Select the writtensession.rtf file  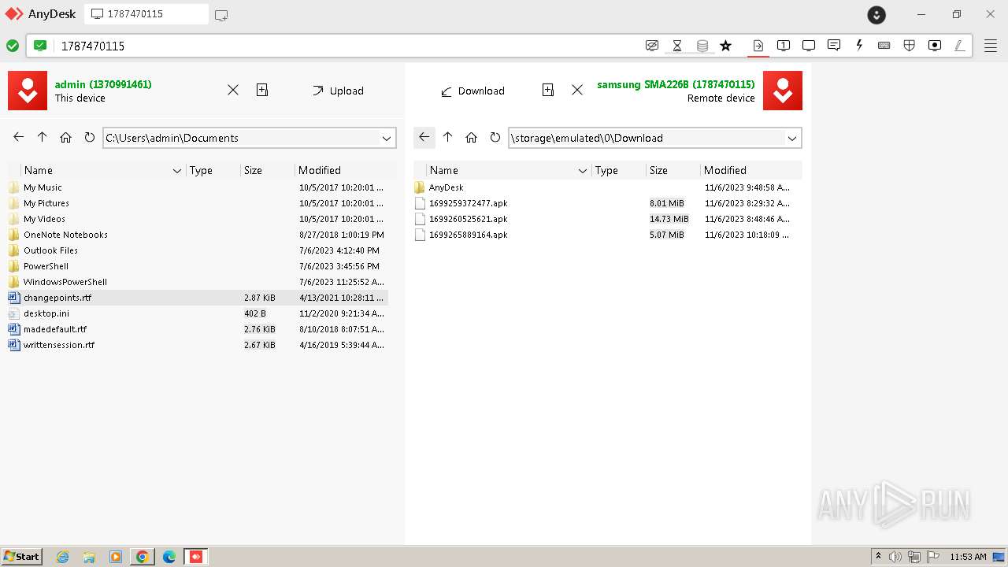click(198, 345)
